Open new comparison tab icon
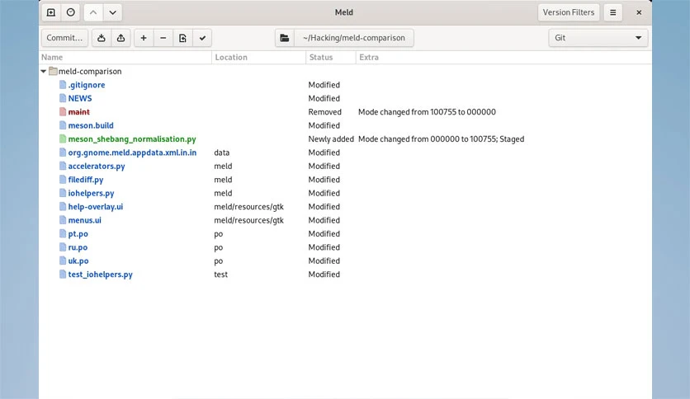The height and width of the screenshot is (399, 690). tap(51, 12)
